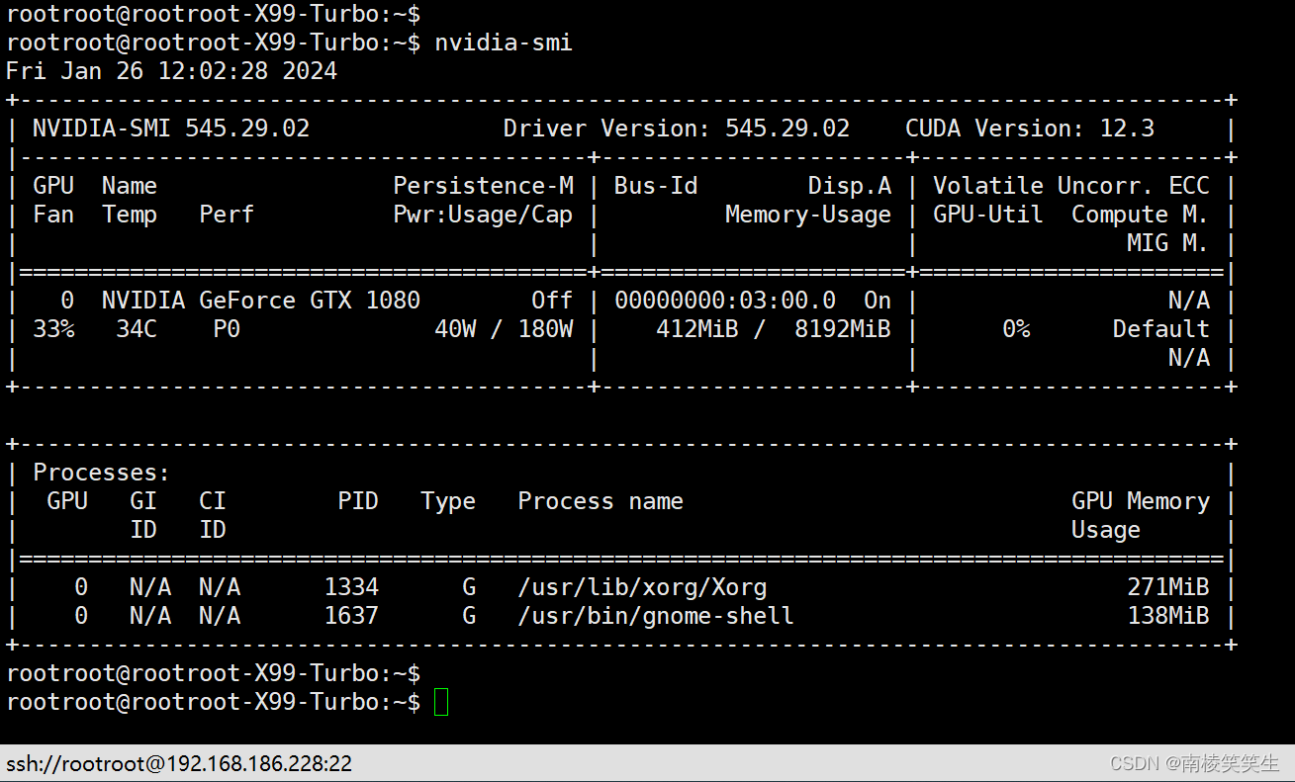Click the Processes: section label
This screenshot has height=782, width=1295.
pos(102,473)
